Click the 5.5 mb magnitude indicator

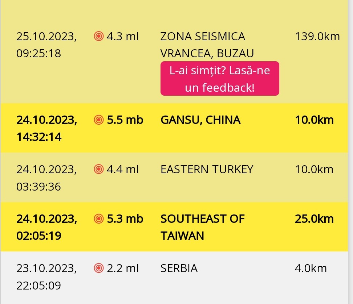tap(125, 120)
